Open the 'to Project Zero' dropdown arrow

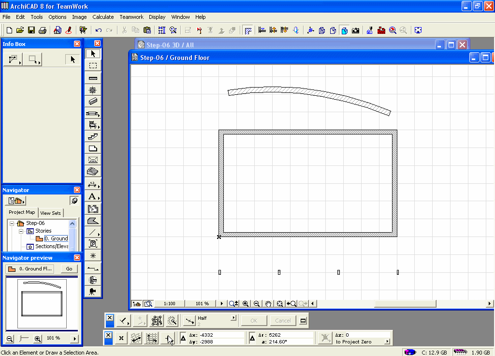tap(387, 341)
